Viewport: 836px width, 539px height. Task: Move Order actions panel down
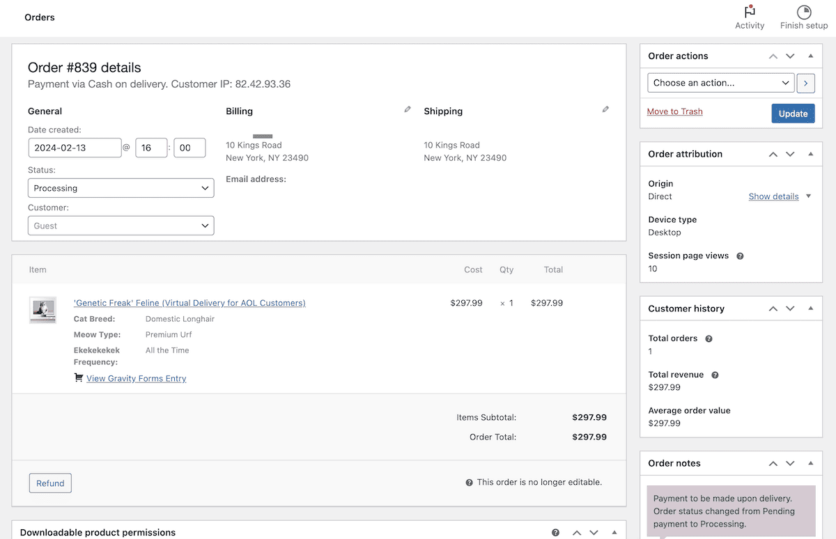coord(790,56)
